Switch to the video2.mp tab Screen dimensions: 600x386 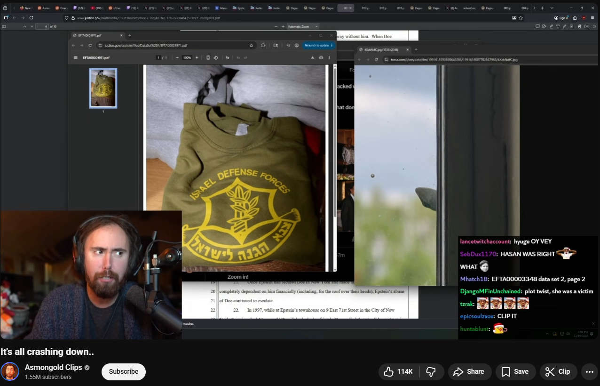tap(470, 8)
